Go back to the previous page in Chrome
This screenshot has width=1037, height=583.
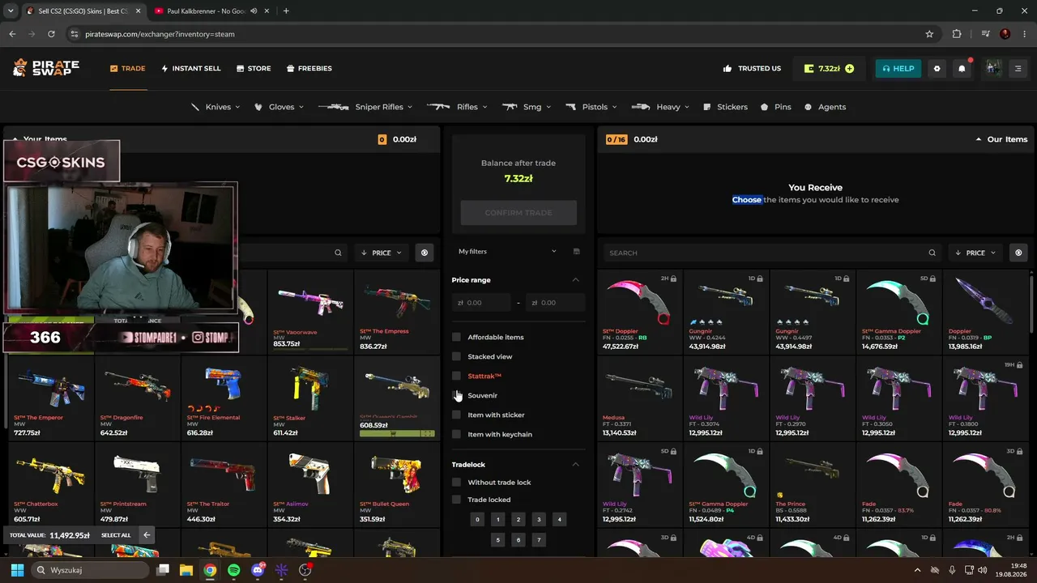click(12, 34)
